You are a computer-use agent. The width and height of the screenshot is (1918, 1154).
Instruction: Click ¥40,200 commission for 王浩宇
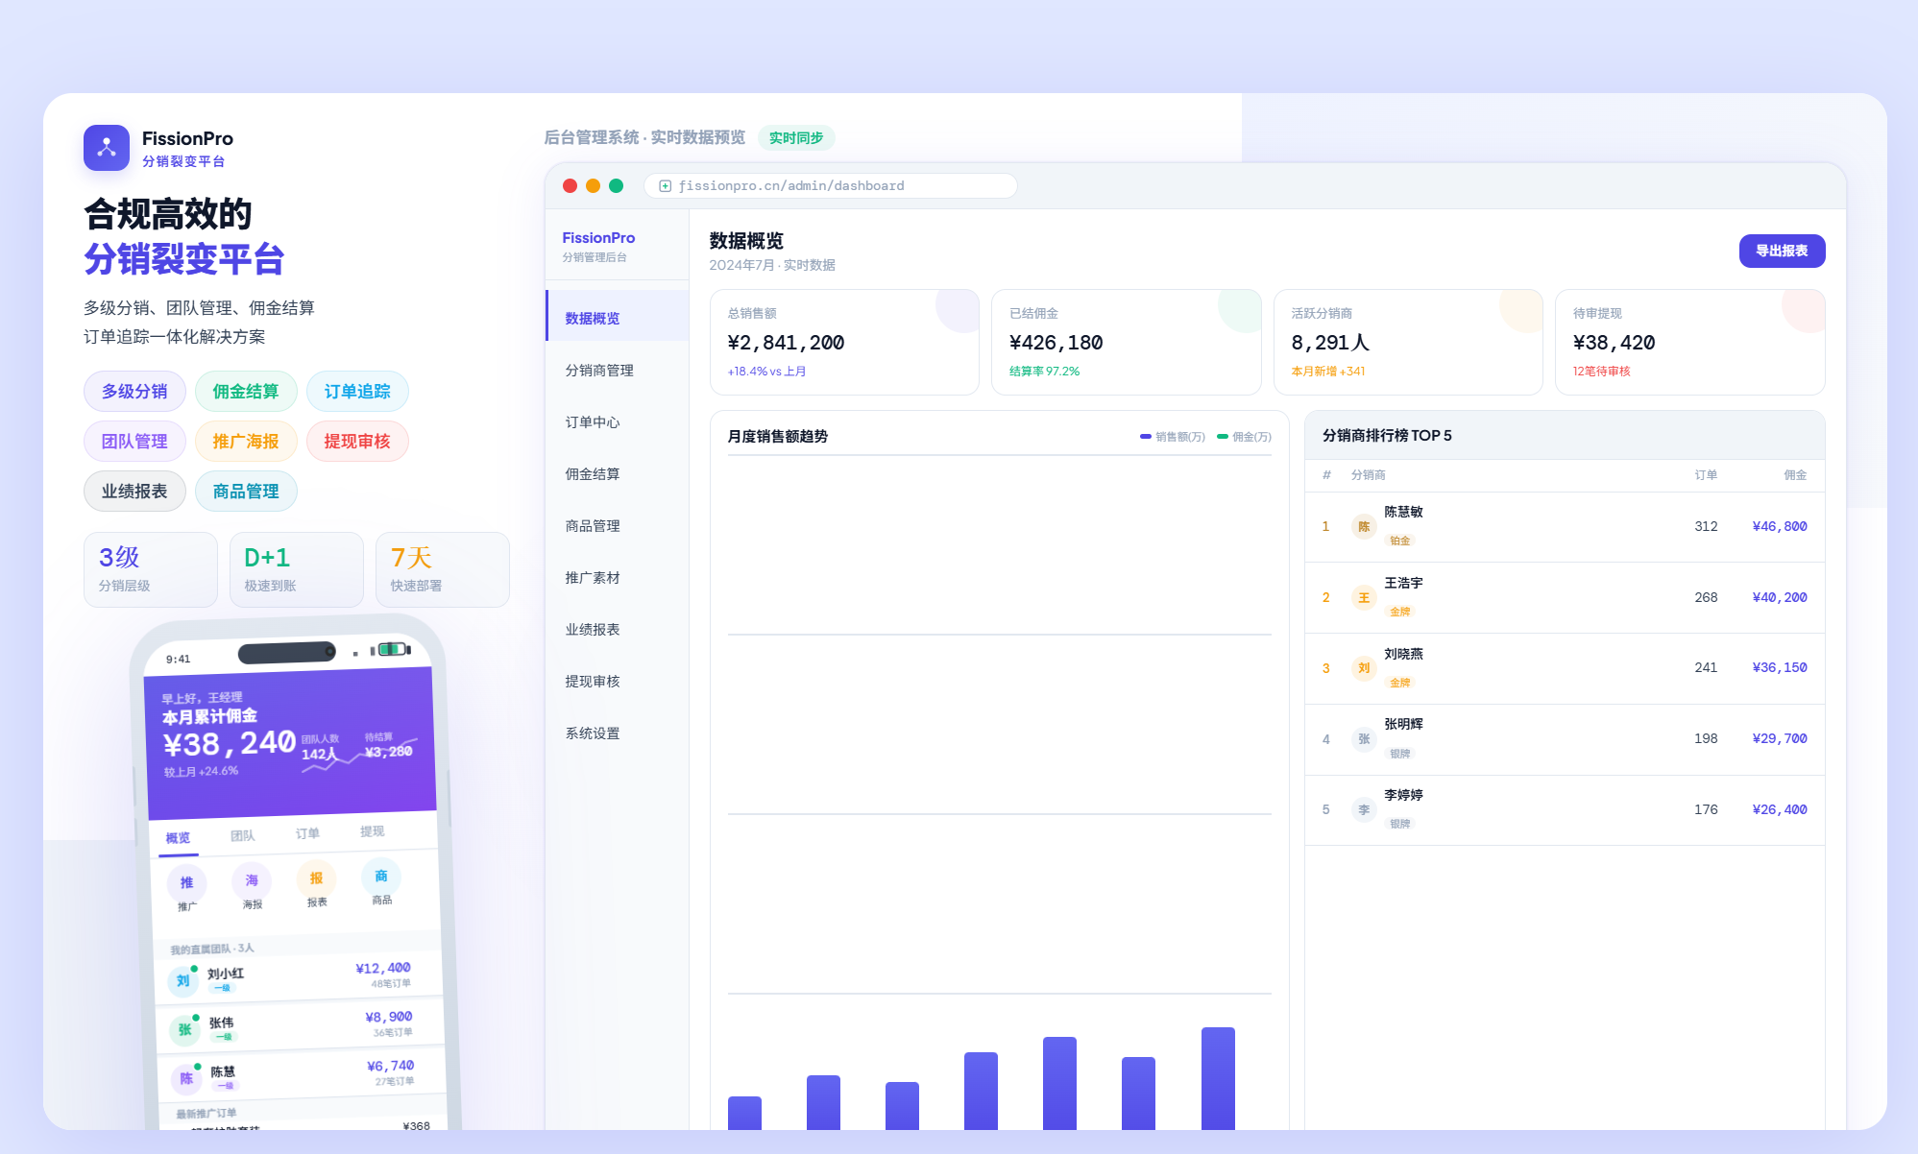coord(1780,597)
